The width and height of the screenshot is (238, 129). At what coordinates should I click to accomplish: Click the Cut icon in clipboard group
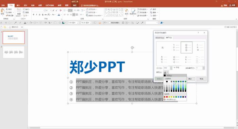click(x=7, y=9)
